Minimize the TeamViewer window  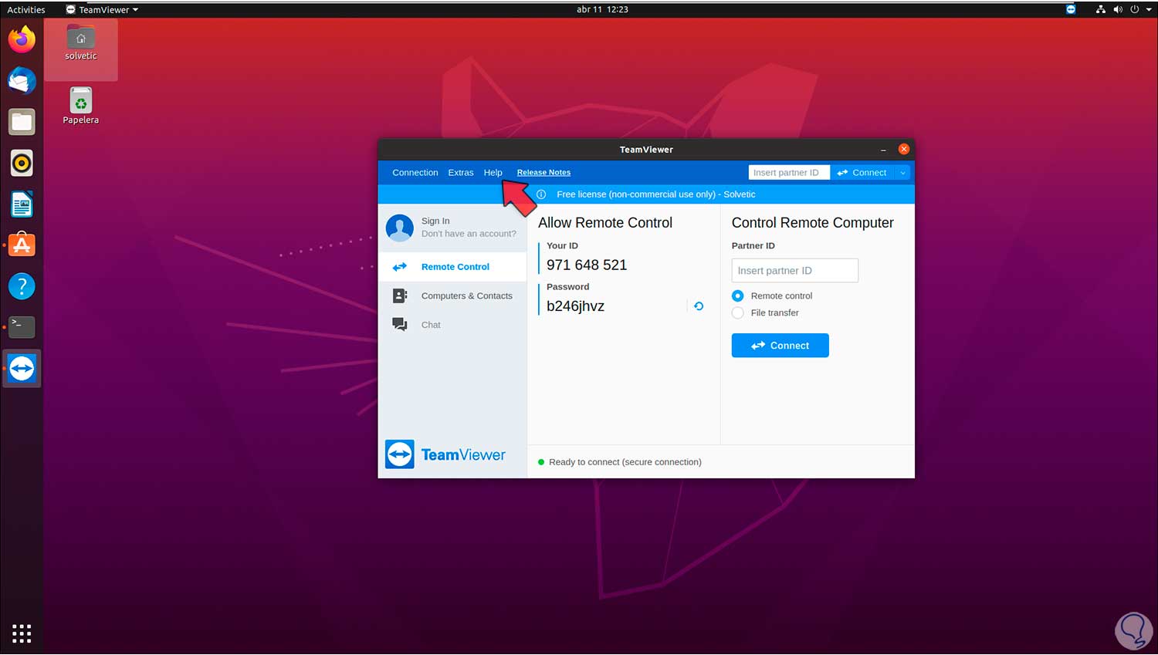pos(883,150)
